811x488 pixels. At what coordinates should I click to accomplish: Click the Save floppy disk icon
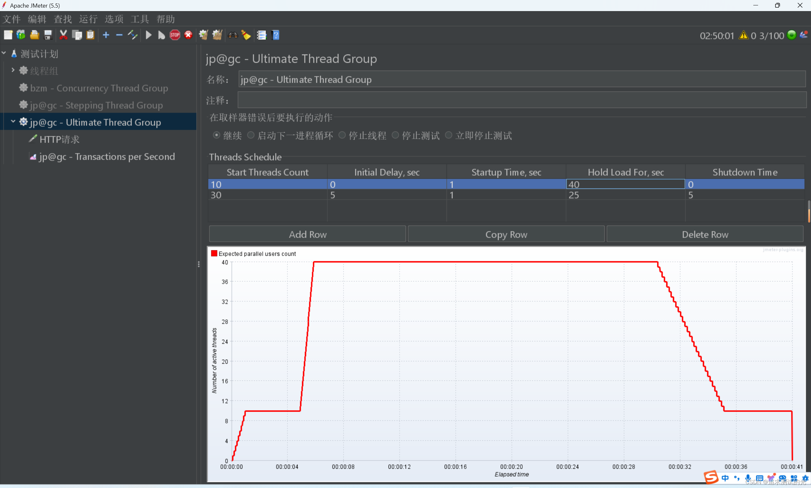[48, 35]
